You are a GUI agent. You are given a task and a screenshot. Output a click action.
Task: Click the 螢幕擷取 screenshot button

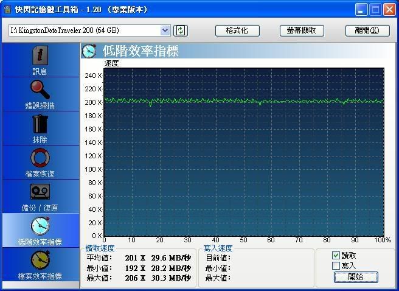tap(302, 30)
